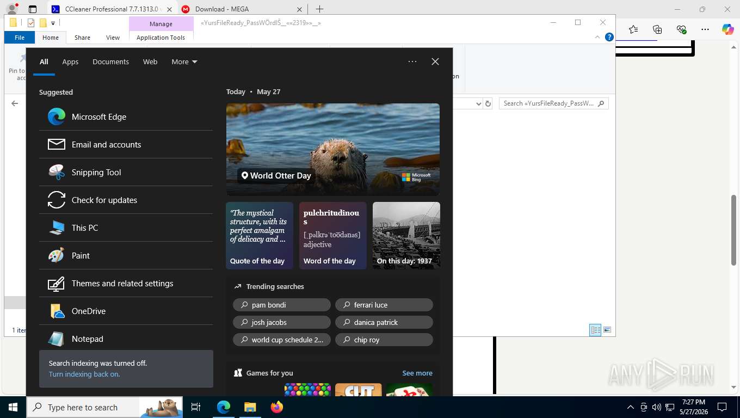Click the Manage contextual tab
740x418 pixels.
pyautogui.click(x=161, y=24)
